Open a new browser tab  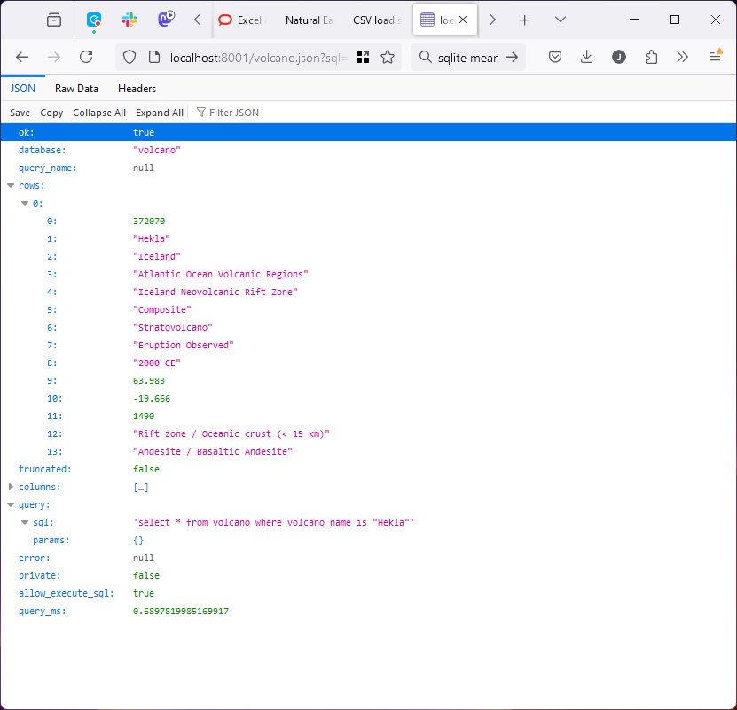(x=525, y=20)
